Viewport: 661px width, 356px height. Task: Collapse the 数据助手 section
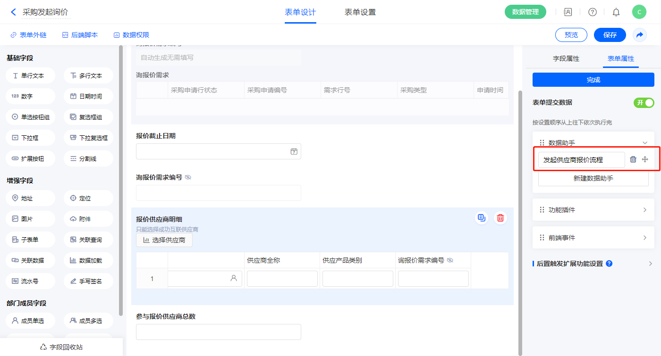click(x=644, y=143)
